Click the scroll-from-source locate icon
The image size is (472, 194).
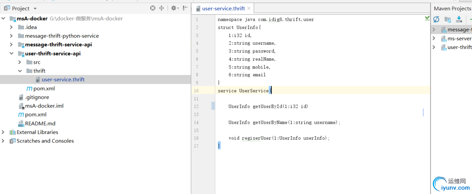[153, 8]
